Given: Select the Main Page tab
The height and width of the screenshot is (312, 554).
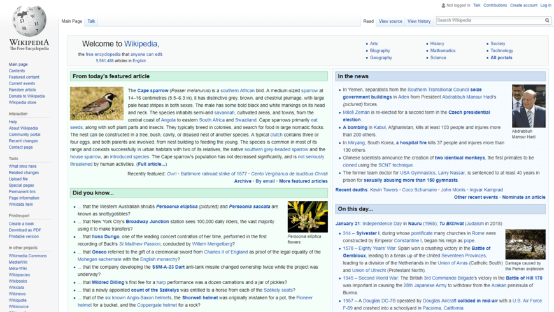Looking at the screenshot, I should click(x=72, y=21).
